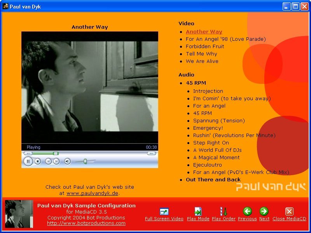Click the Close MediaCD X icon
Image resolution: width=311 pixels, height=233 pixels.
coord(289,211)
